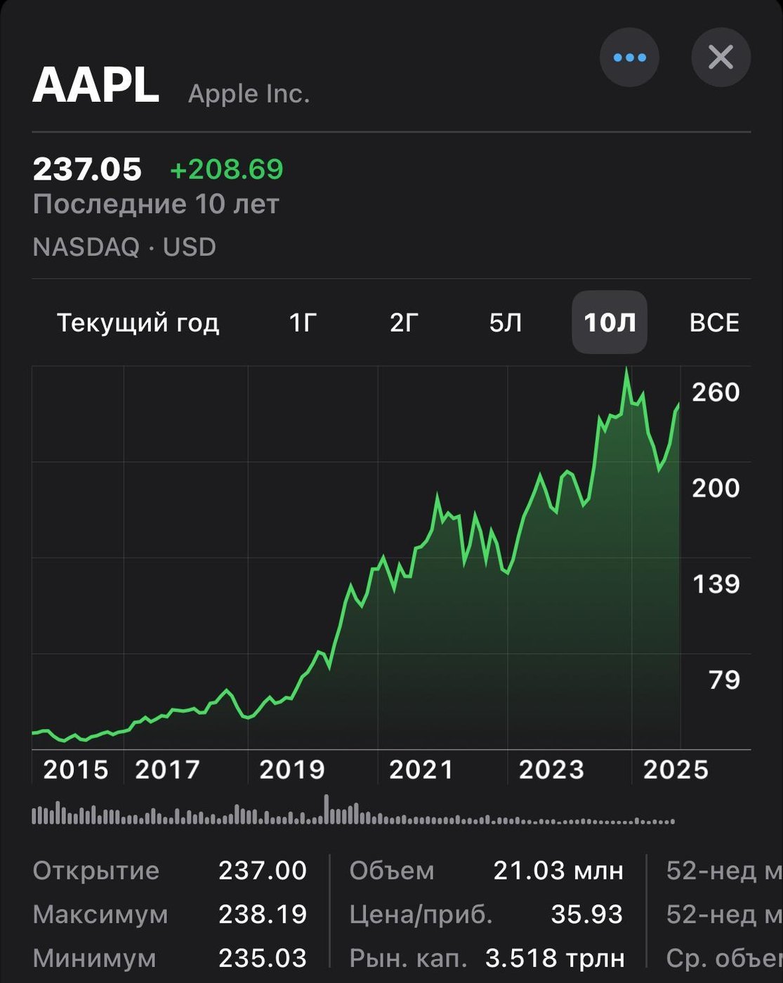This screenshot has width=783, height=983.
Task: Select the 5Л chart period
Action: (506, 323)
